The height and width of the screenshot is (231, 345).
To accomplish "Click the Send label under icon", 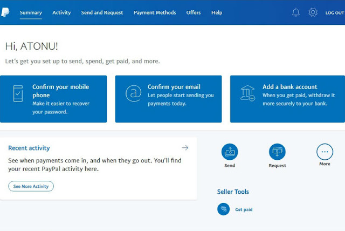I will [230, 165].
